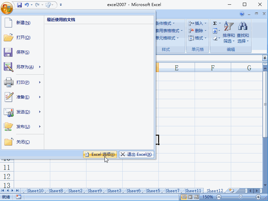The width and height of the screenshot is (268, 201).
Task: Switch to Page Break Preview icon
Action: [196, 197]
